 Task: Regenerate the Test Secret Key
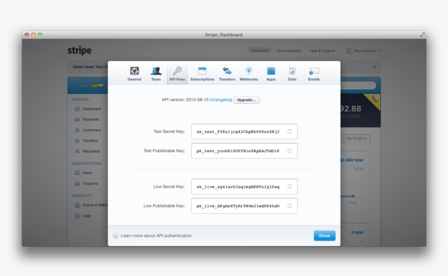tap(290, 131)
